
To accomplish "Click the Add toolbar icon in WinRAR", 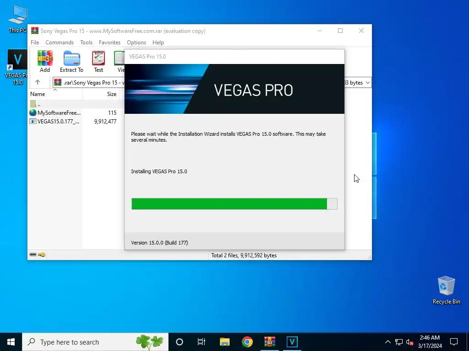I will click(45, 62).
